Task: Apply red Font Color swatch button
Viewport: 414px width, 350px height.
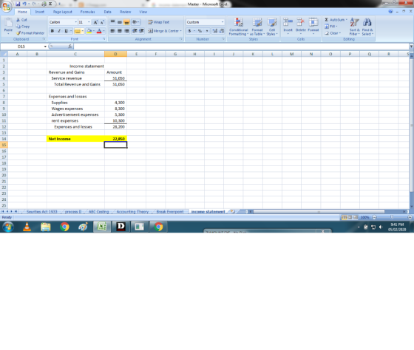Action: tap(99, 31)
